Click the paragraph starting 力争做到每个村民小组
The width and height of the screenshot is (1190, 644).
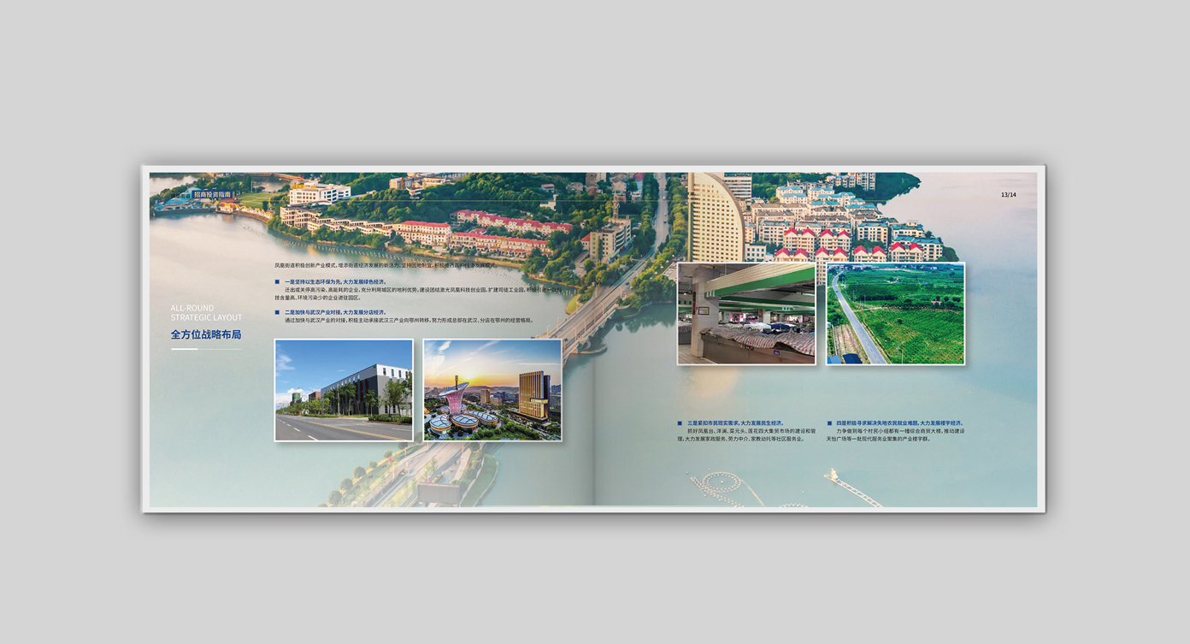click(895, 434)
